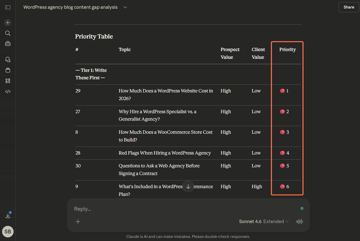Start voice mode waveform icon
Image resolution: width=360 pixels, height=241 pixels.
pyautogui.click(x=299, y=221)
